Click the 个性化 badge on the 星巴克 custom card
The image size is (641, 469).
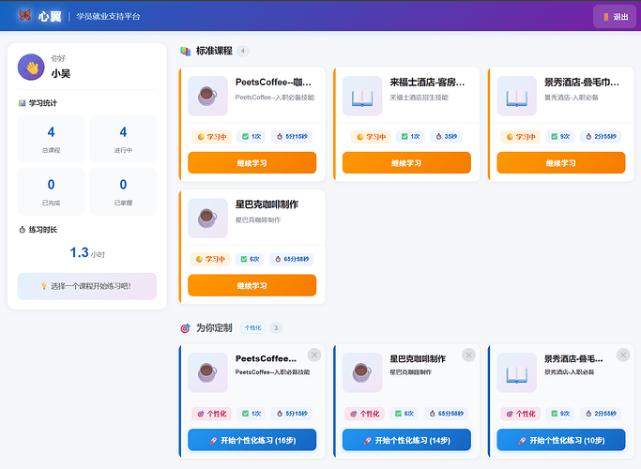click(365, 414)
